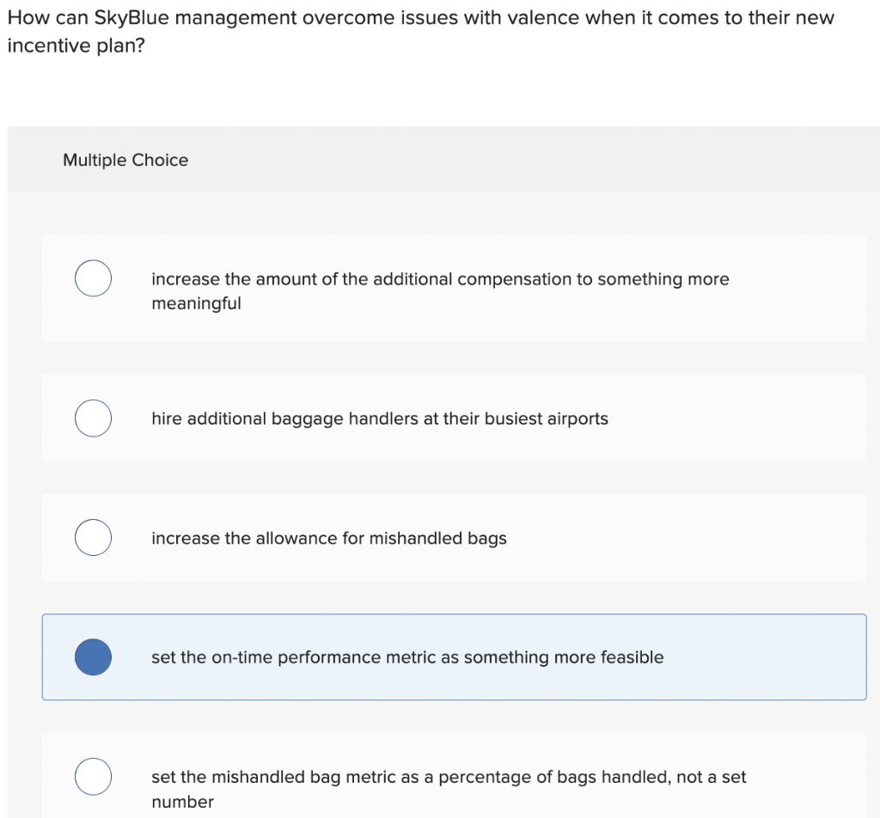The image size is (880, 818).
Task: Choose the hire additional baggage handlers answer
Action: [379, 418]
